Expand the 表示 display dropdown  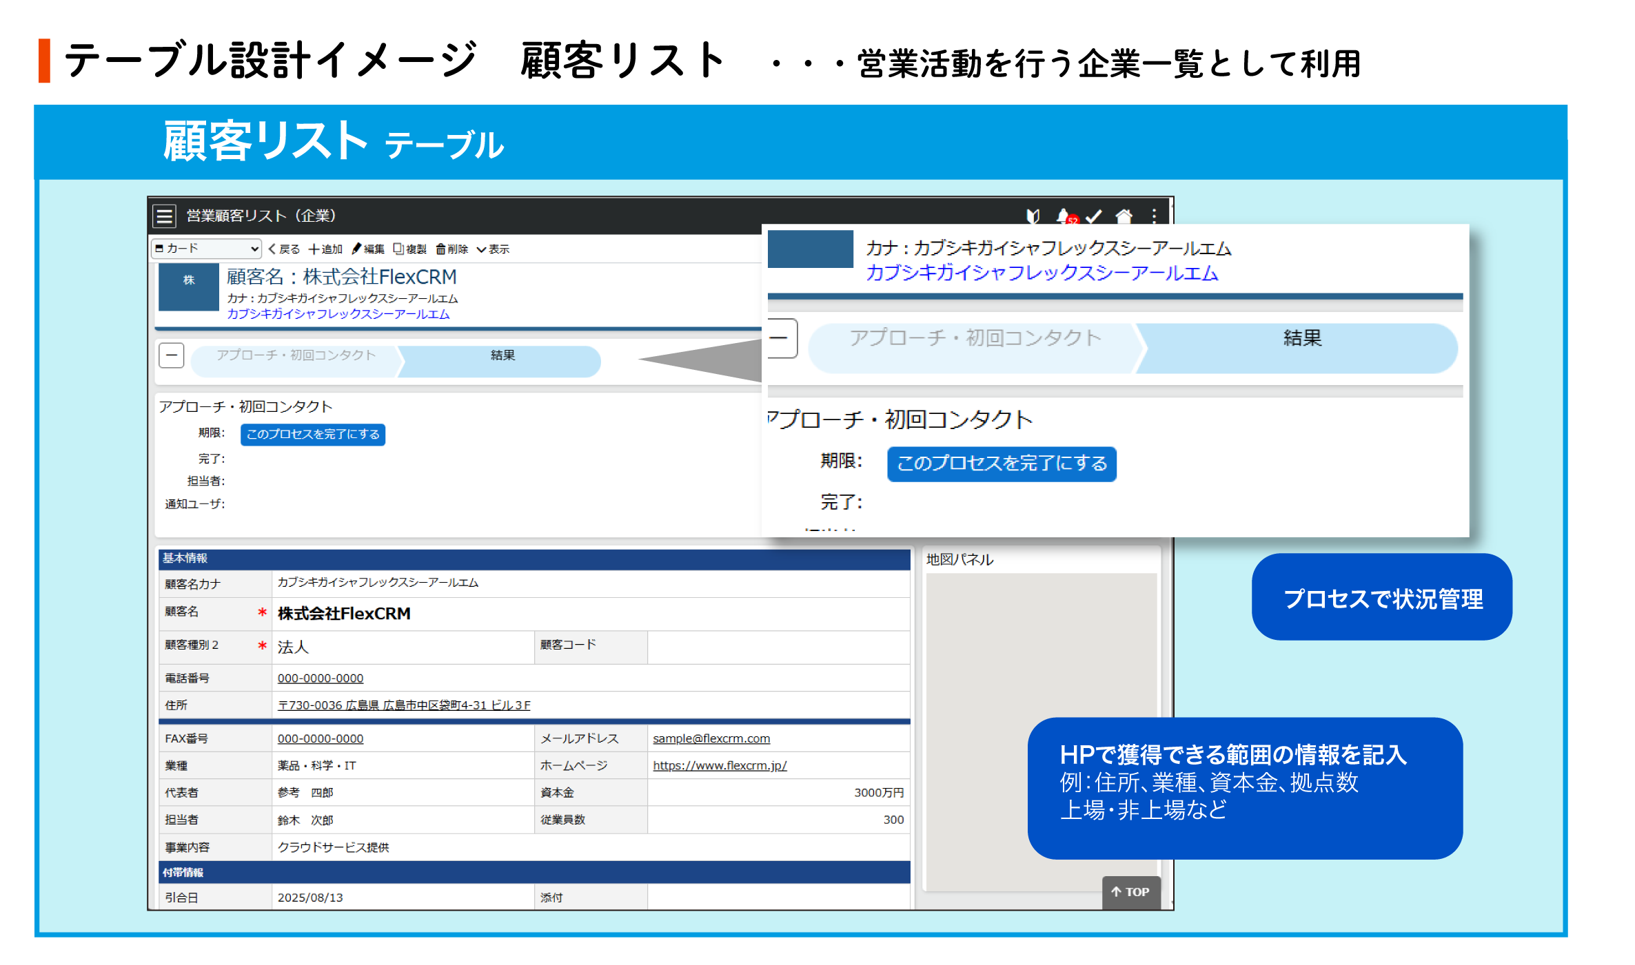(x=493, y=249)
